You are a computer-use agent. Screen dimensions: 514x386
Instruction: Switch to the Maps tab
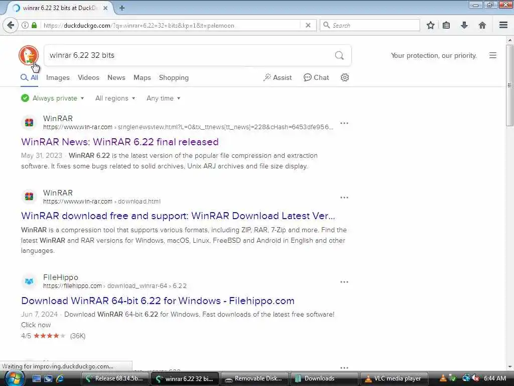[x=142, y=77]
